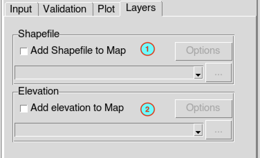Viewport: 260px width, 158px height.
Task: Open the Shapefile file browse '...' button
Action: point(219,72)
